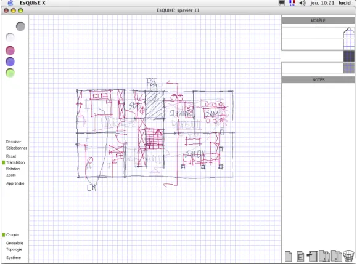Pick the pink pen color
The width and height of the screenshot is (357, 264).
coord(10,50)
